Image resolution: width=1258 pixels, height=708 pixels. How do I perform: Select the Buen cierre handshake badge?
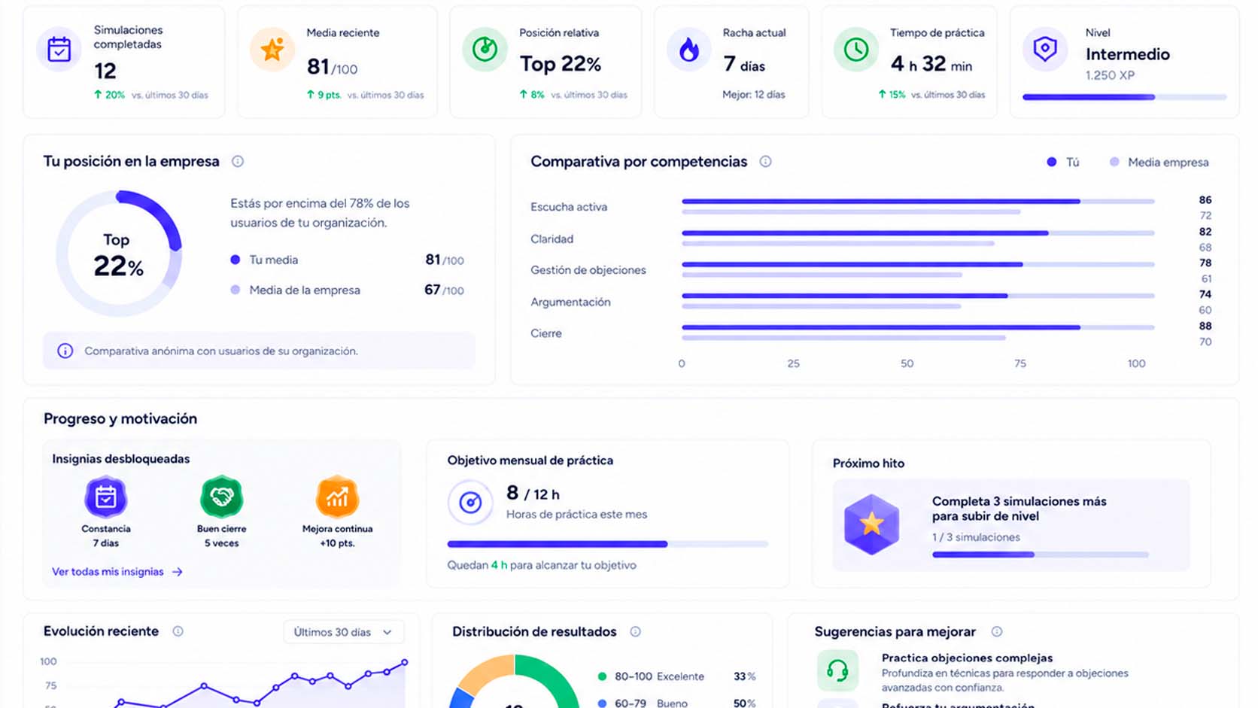[x=221, y=497]
